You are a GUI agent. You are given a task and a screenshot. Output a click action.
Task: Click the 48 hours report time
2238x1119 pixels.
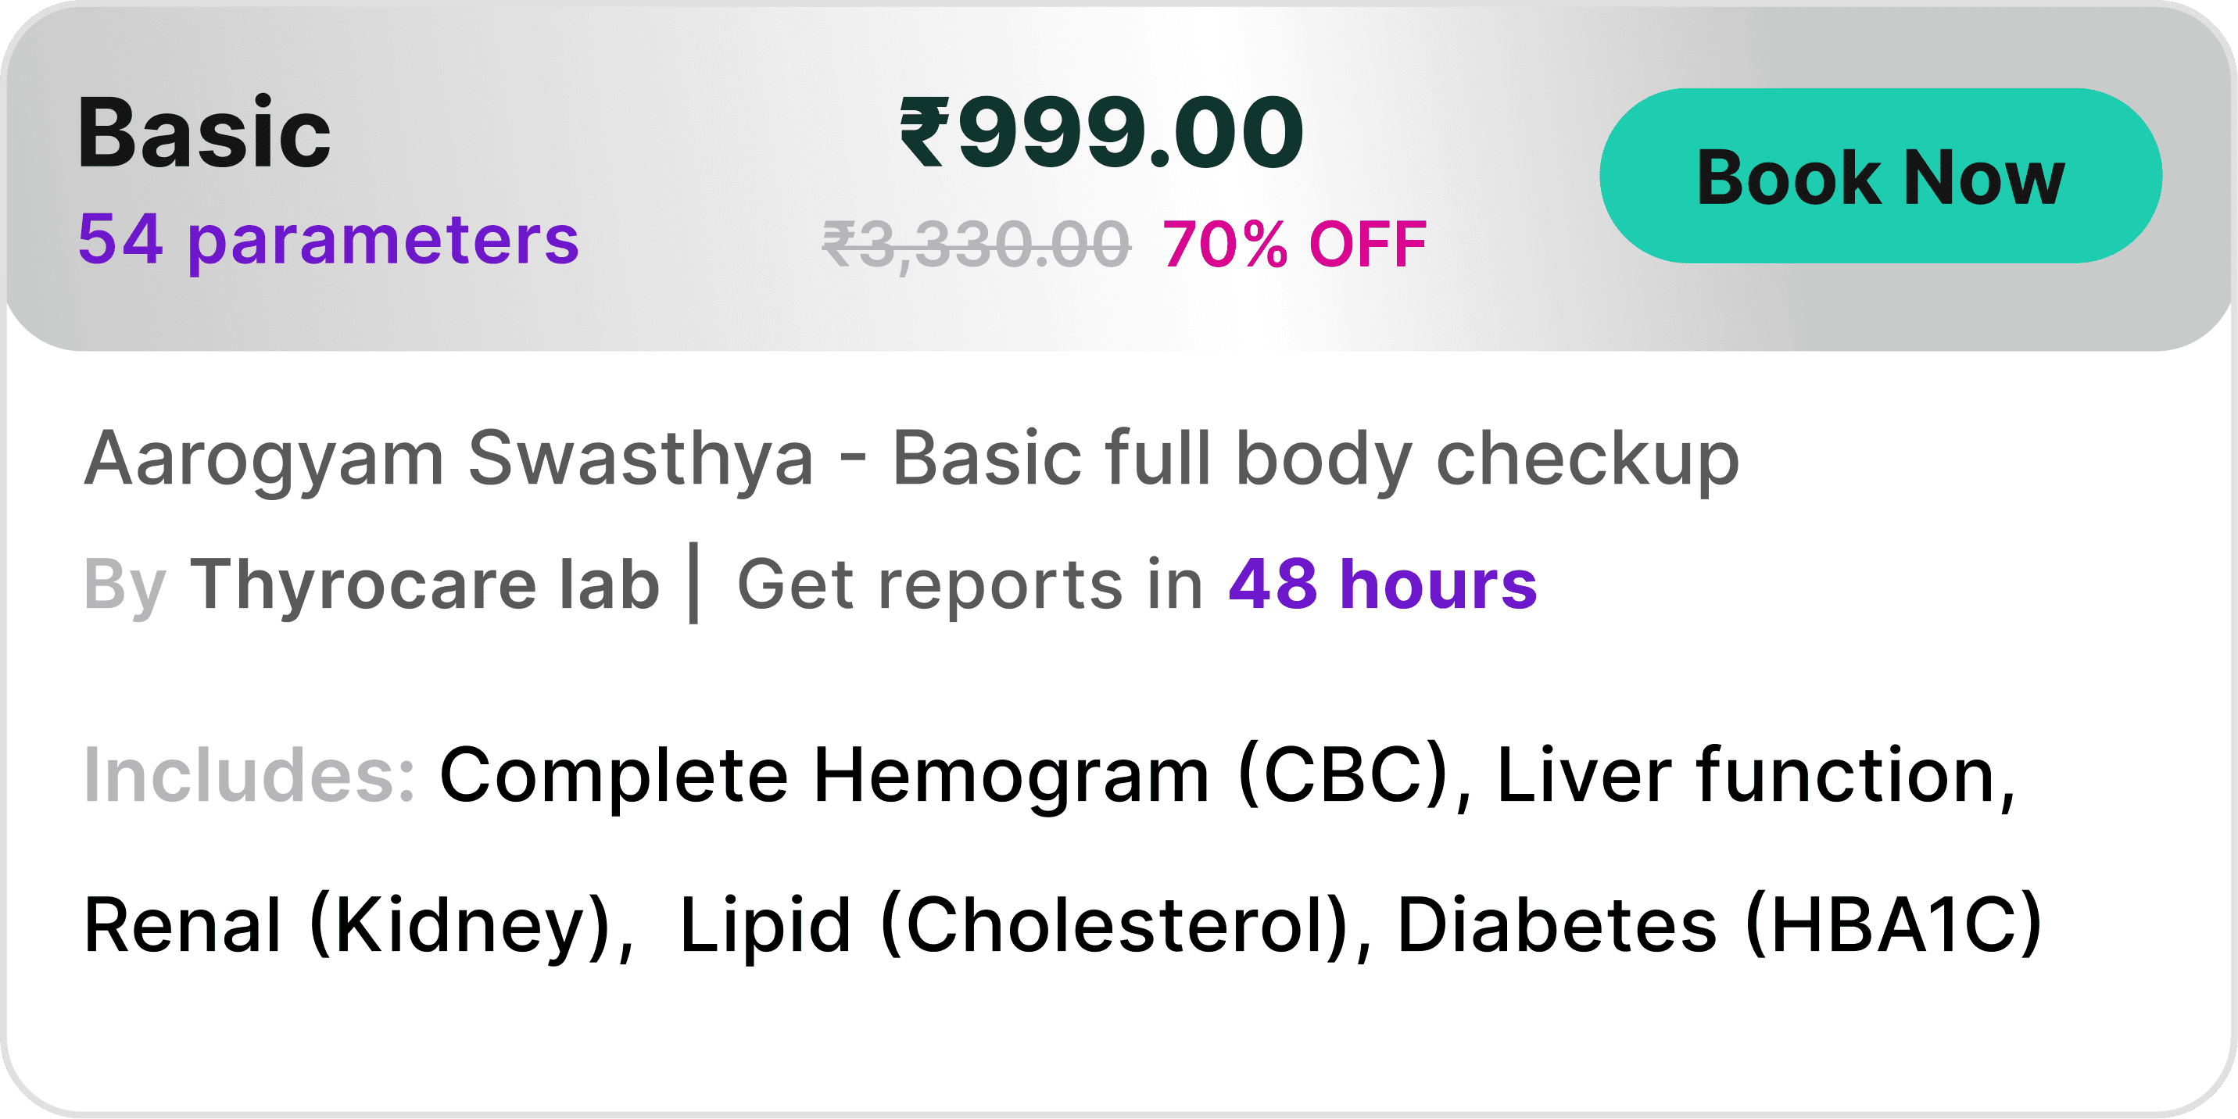tap(1382, 584)
